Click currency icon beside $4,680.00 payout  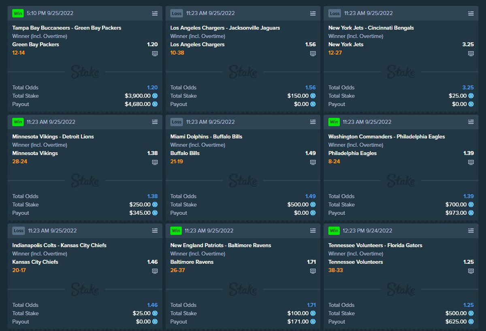pyautogui.click(x=155, y=104)
